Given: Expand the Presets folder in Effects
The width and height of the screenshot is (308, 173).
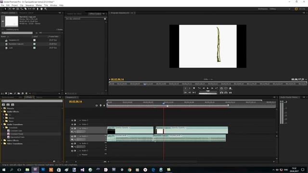Looking at the screenshot, I should click(2, 108).
